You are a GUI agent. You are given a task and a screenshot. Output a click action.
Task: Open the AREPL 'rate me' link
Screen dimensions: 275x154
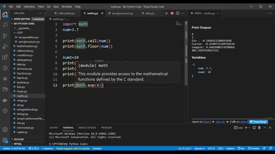click(x=220, y=121)
